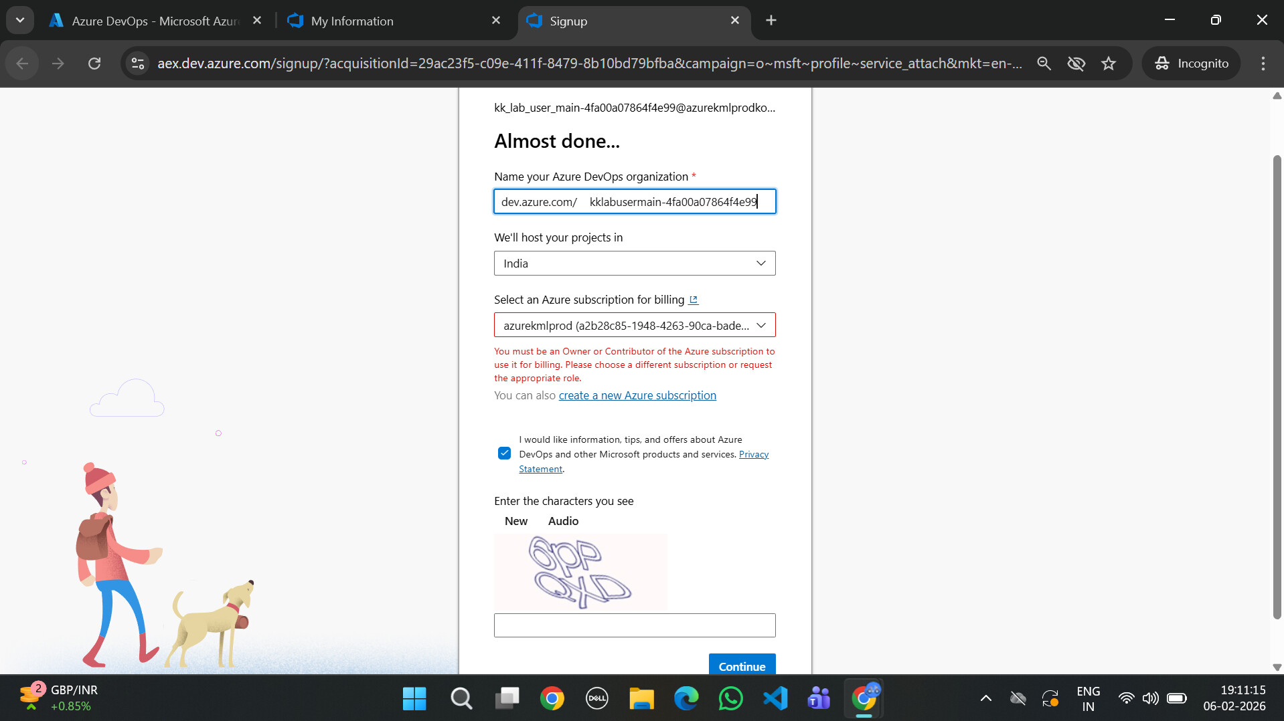
Task: Click the address bar URL
Action: pyautogui.click(x=590, y=64)
